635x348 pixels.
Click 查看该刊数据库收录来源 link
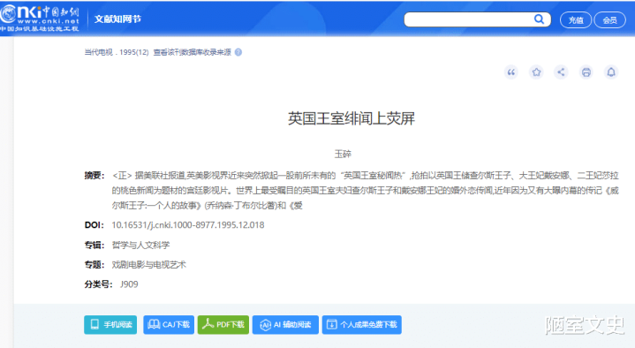192,52
